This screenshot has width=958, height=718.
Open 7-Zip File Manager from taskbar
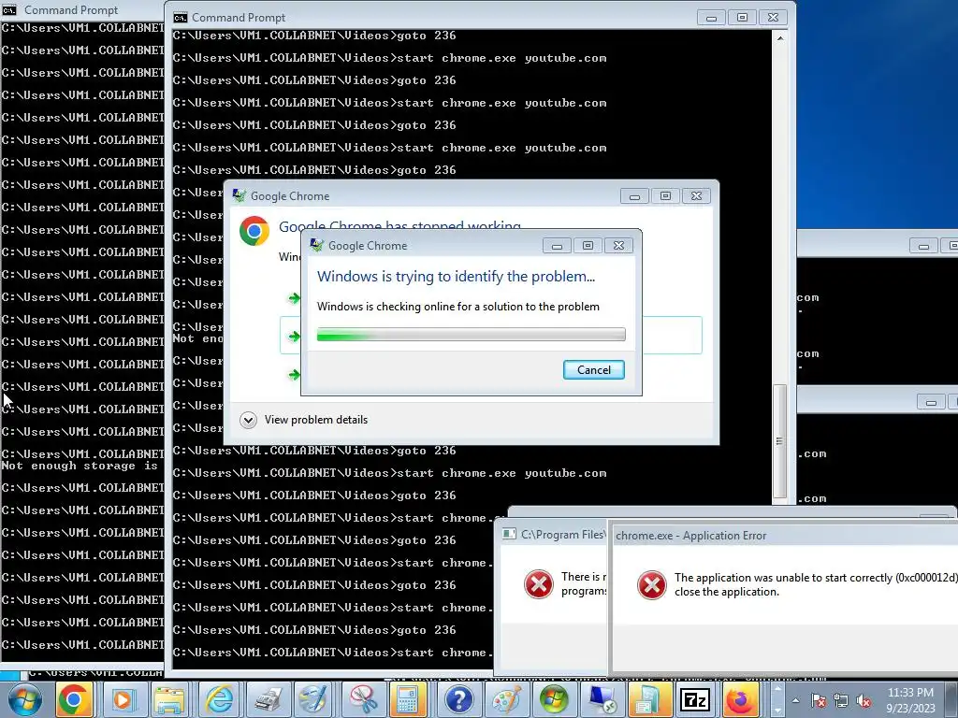[695, 699]
